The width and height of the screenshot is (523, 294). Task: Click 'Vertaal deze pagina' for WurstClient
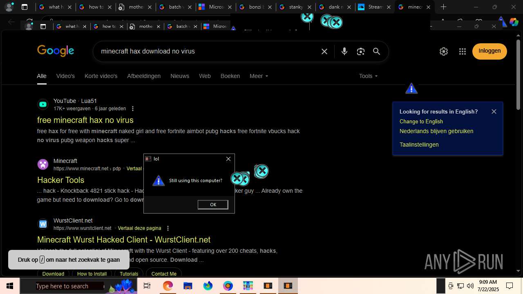click(139, 228)
